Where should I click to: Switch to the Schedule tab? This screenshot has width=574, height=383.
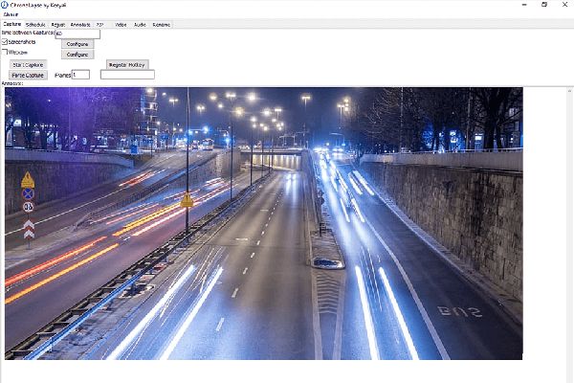[35, 25]
